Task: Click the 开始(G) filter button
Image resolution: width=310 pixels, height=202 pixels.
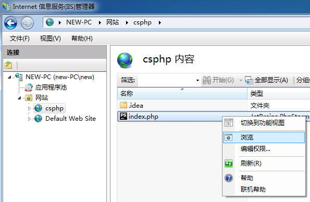Action: [x=218, y=80]
